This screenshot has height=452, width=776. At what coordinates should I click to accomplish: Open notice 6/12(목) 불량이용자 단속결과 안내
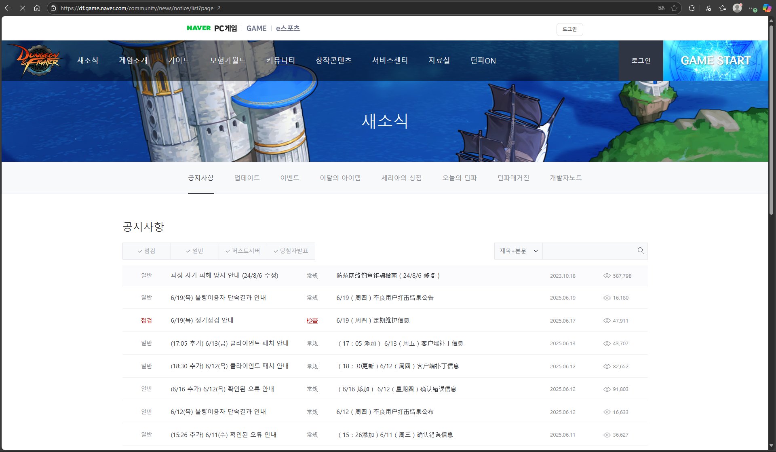tap(218, 412)
